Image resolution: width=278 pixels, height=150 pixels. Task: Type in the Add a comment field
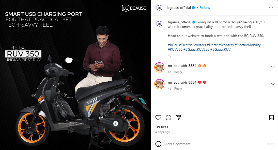coord(213,144)
